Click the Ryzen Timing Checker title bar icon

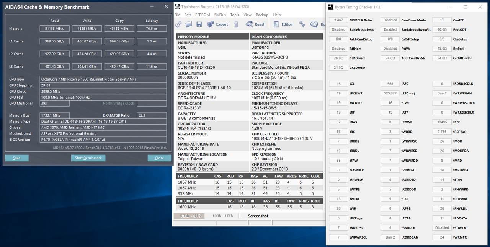click(x=331, y=7)
